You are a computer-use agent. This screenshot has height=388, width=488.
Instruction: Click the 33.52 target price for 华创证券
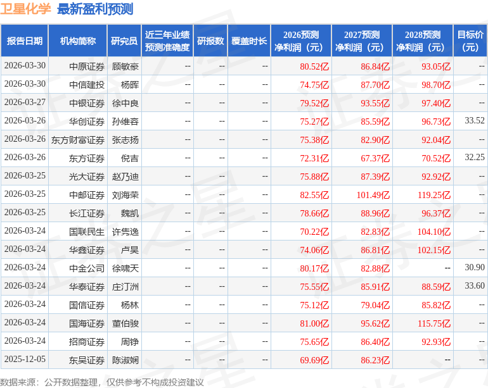click(474, 121)
